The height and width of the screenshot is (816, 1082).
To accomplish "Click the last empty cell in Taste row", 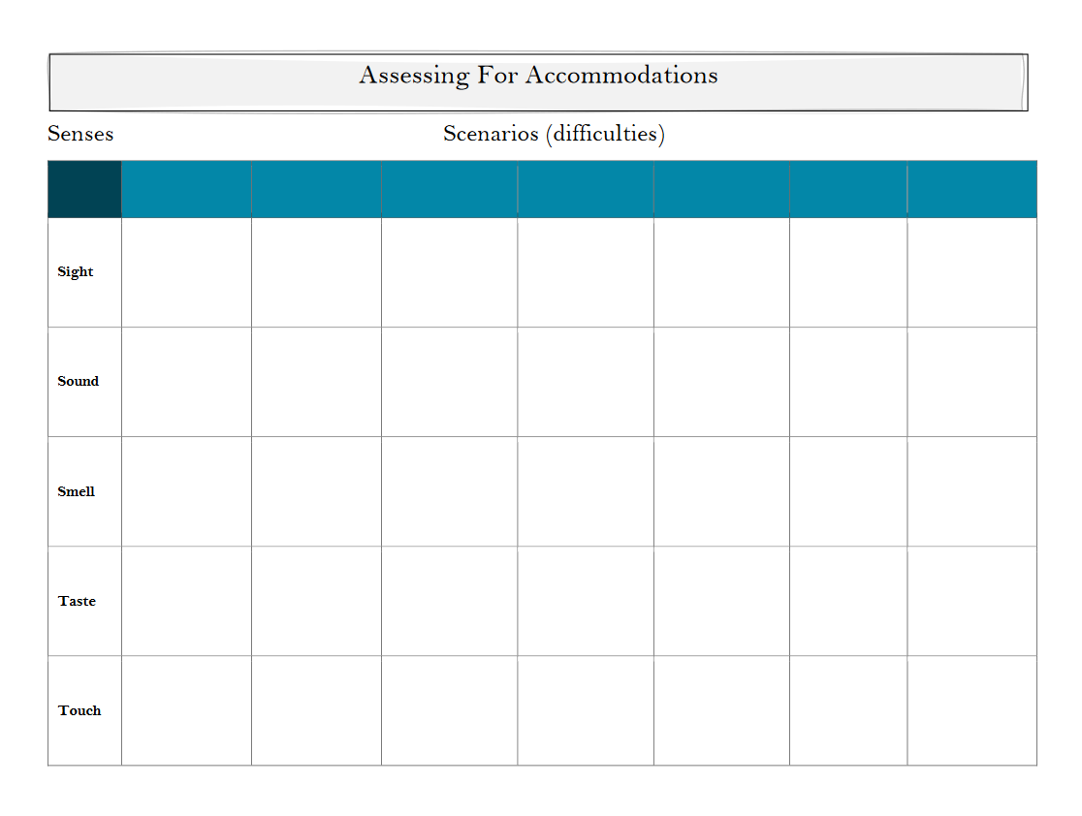I will click(971, 601).
